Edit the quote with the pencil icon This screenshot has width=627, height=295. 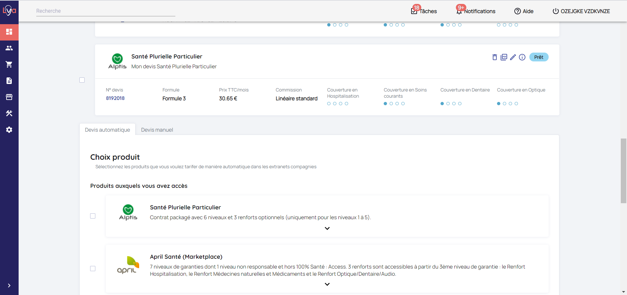coord(513,57)
